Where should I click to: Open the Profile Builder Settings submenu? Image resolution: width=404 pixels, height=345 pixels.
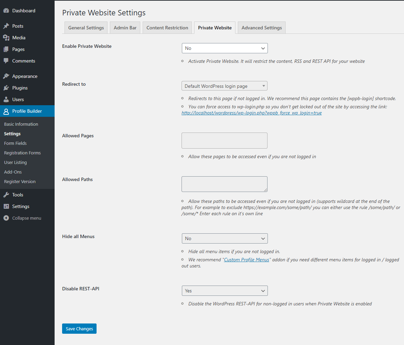click(x=12, y=134)
